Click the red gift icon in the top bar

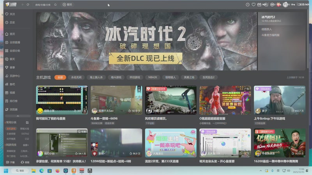(x=279, y=4)
